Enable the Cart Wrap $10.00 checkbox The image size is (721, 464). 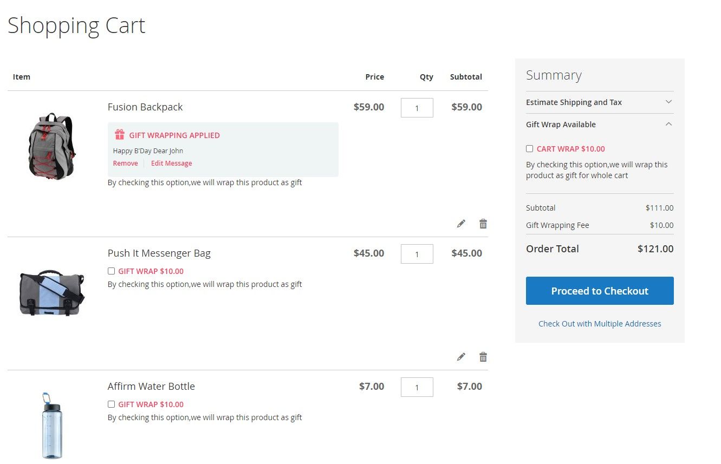tap(530, 149)
